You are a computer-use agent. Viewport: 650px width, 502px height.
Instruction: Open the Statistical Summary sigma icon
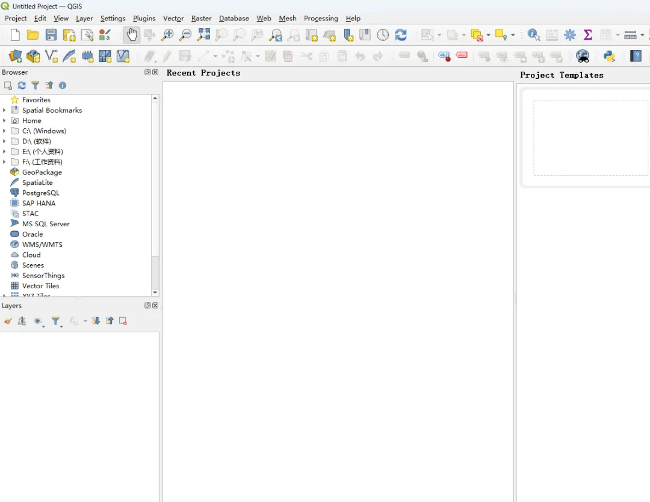click(x=588, y=35)
